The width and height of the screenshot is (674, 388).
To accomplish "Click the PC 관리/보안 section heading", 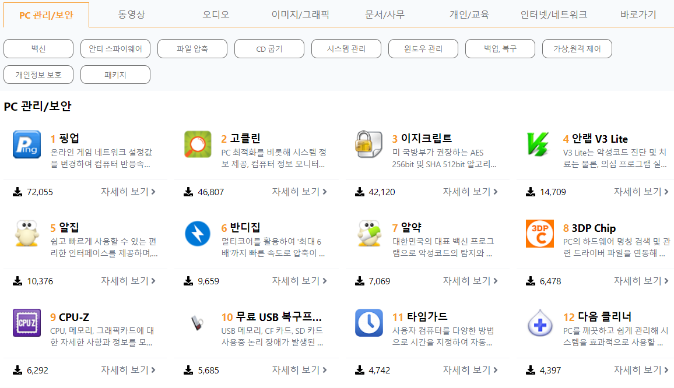I will [38, 106].
